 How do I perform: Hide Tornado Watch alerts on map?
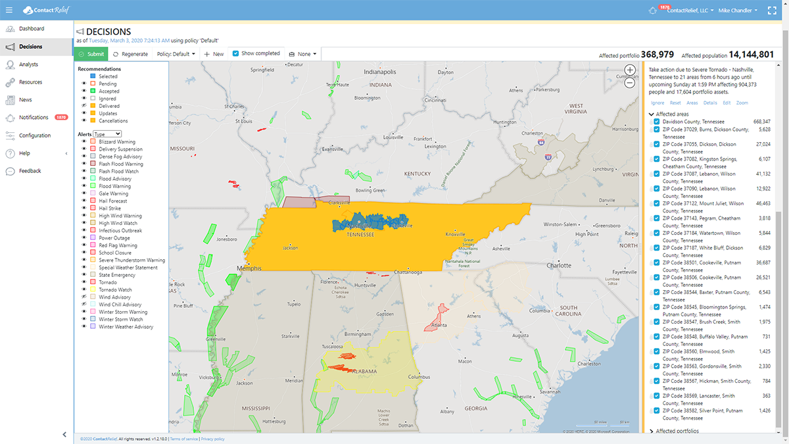coord(84,290)
